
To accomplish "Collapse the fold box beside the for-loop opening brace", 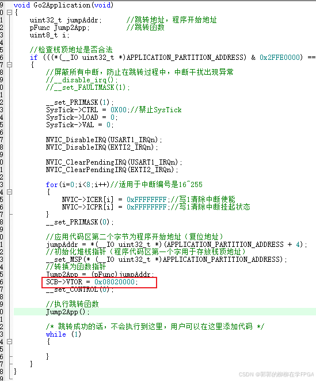I will click(x=9, y=192).
